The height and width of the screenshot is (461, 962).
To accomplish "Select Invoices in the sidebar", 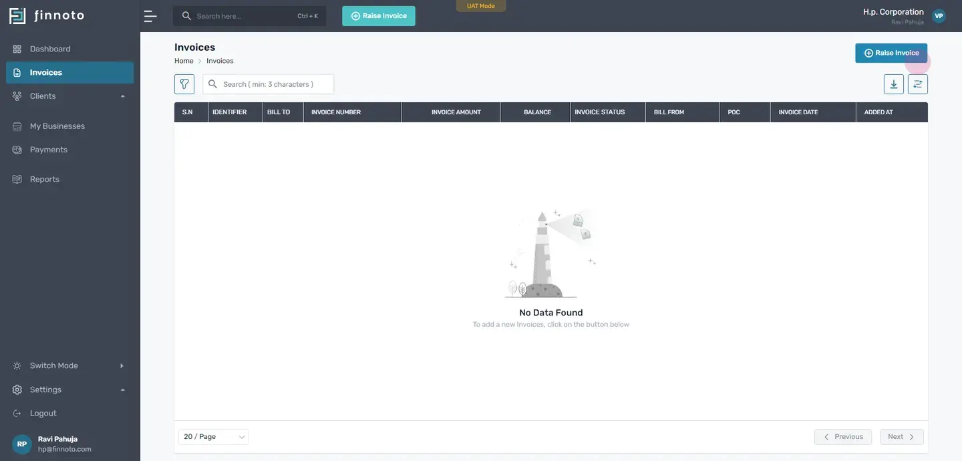I will coord(70,72).
